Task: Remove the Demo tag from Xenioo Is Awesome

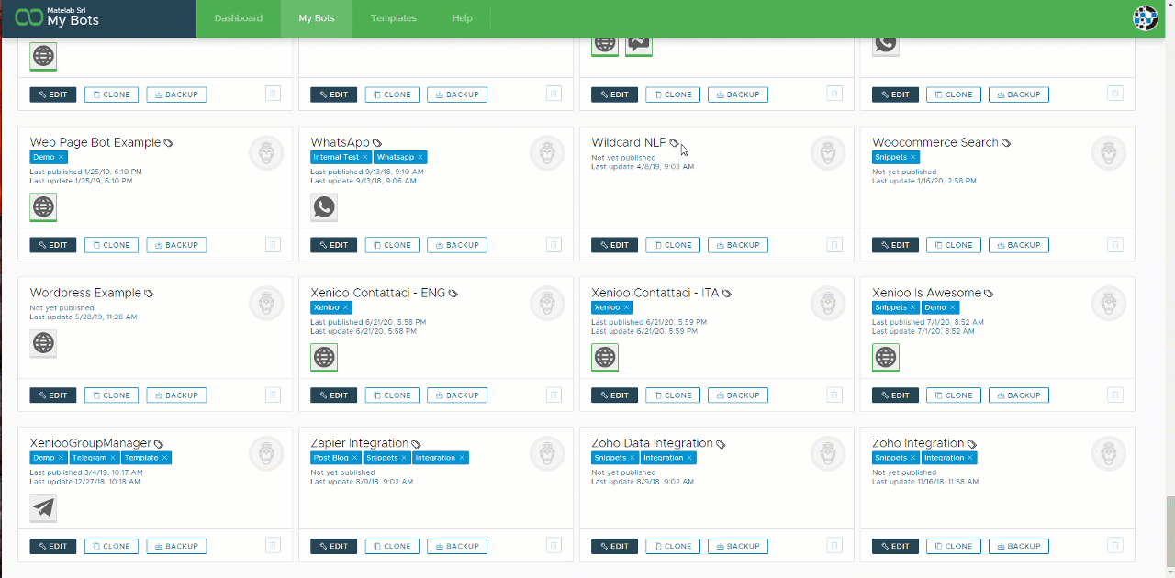Action: click(953, 307)
